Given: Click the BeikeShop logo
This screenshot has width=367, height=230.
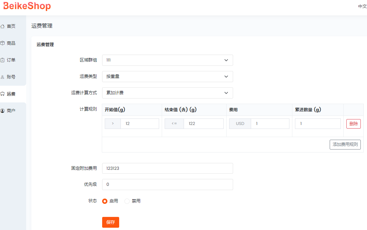Looking at the screenshot, I should coord(27,6).
